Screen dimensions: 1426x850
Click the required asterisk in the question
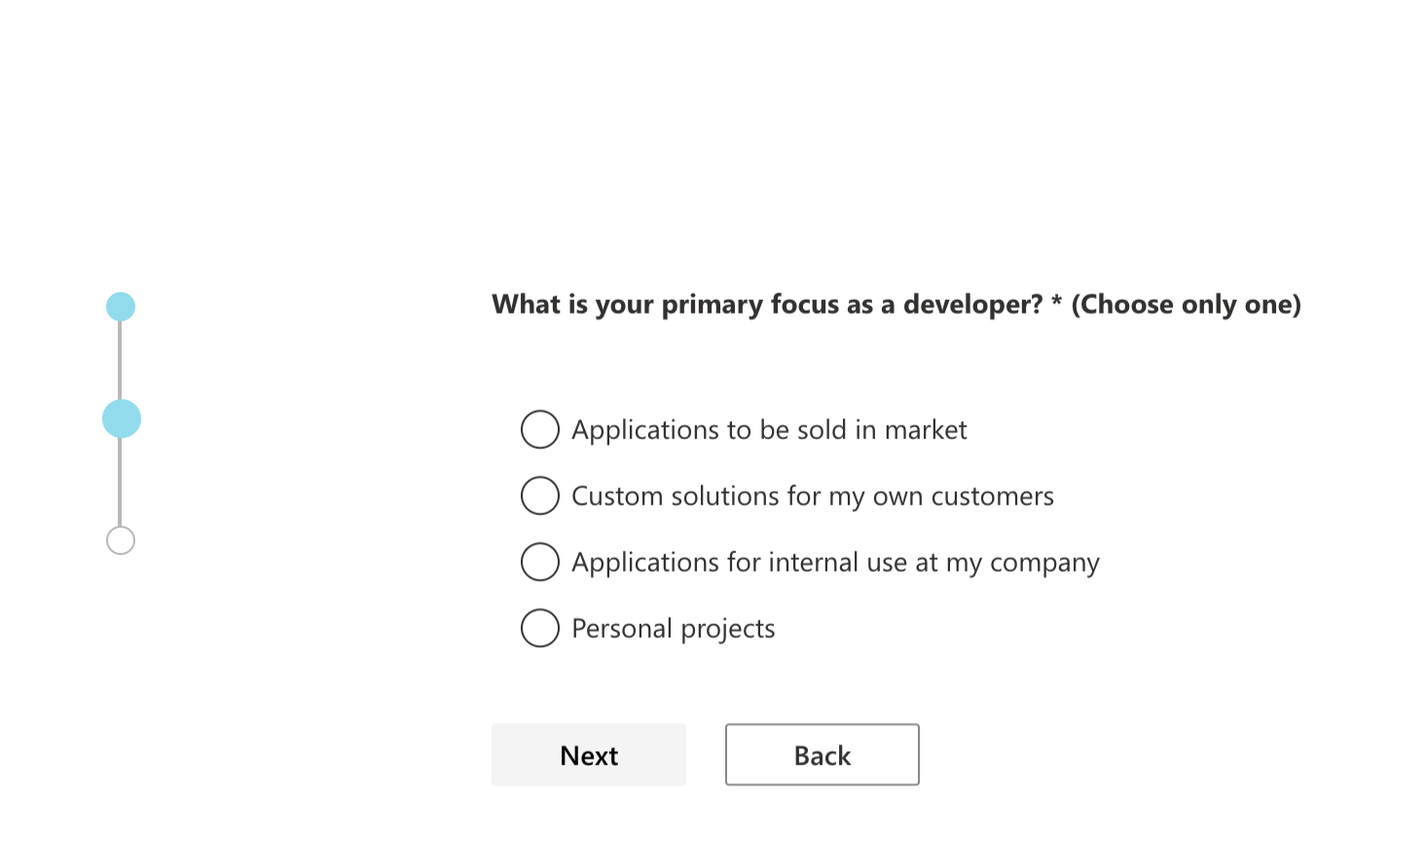point(1056,303)
